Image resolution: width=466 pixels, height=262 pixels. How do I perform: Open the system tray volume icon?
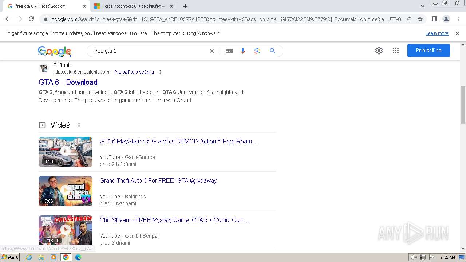414,257
